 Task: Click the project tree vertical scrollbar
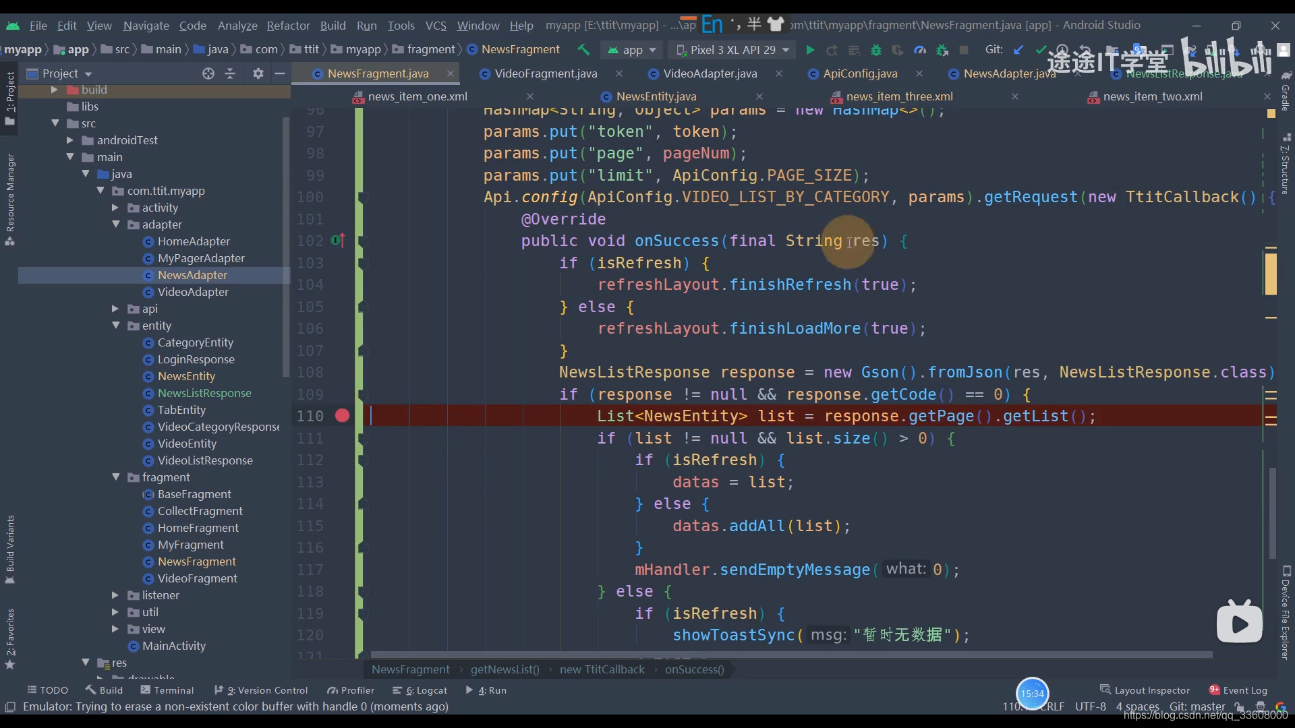coord(286,248)
